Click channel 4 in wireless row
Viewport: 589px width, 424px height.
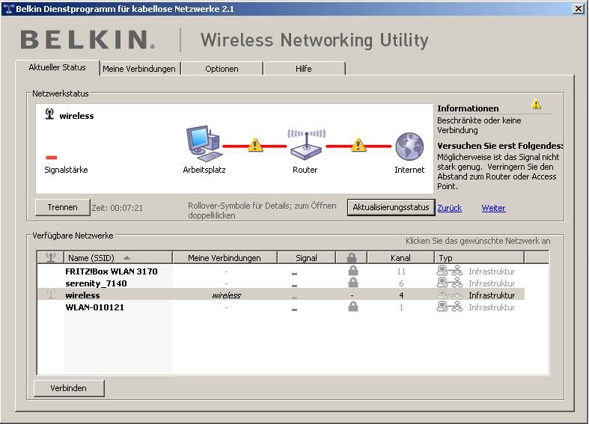click(401, 295)
